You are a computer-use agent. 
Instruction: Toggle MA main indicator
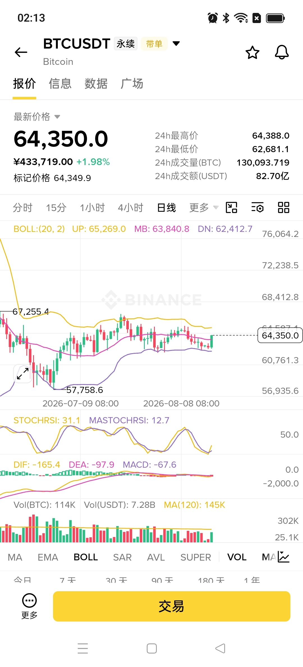(x=15, y=557)
